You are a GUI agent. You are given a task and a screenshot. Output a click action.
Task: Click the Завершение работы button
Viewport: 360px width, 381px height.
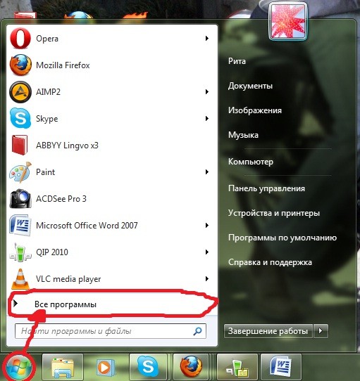(268, 330)
